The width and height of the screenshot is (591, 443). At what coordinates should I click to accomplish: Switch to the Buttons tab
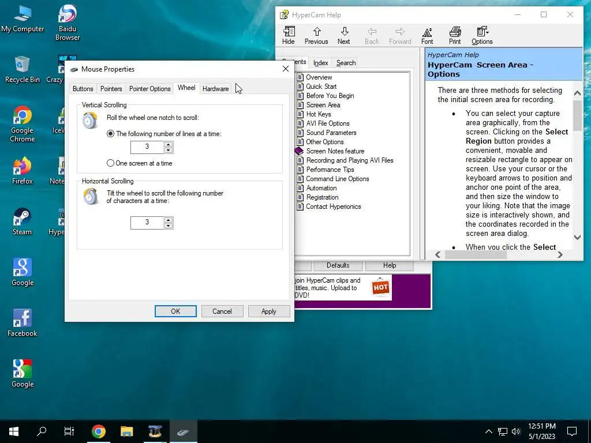[x=83, y=88]
